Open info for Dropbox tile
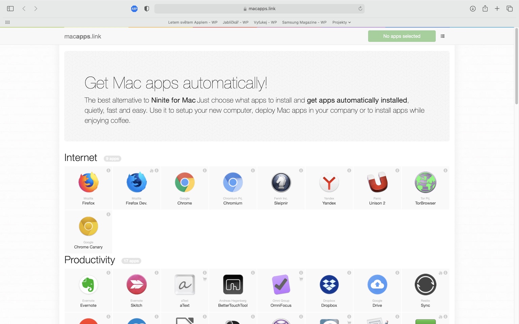Screen dimensions: 519x324 [349, 273]
